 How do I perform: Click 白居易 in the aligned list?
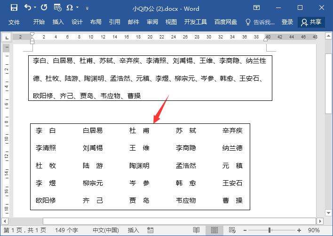tap(93, 130)
